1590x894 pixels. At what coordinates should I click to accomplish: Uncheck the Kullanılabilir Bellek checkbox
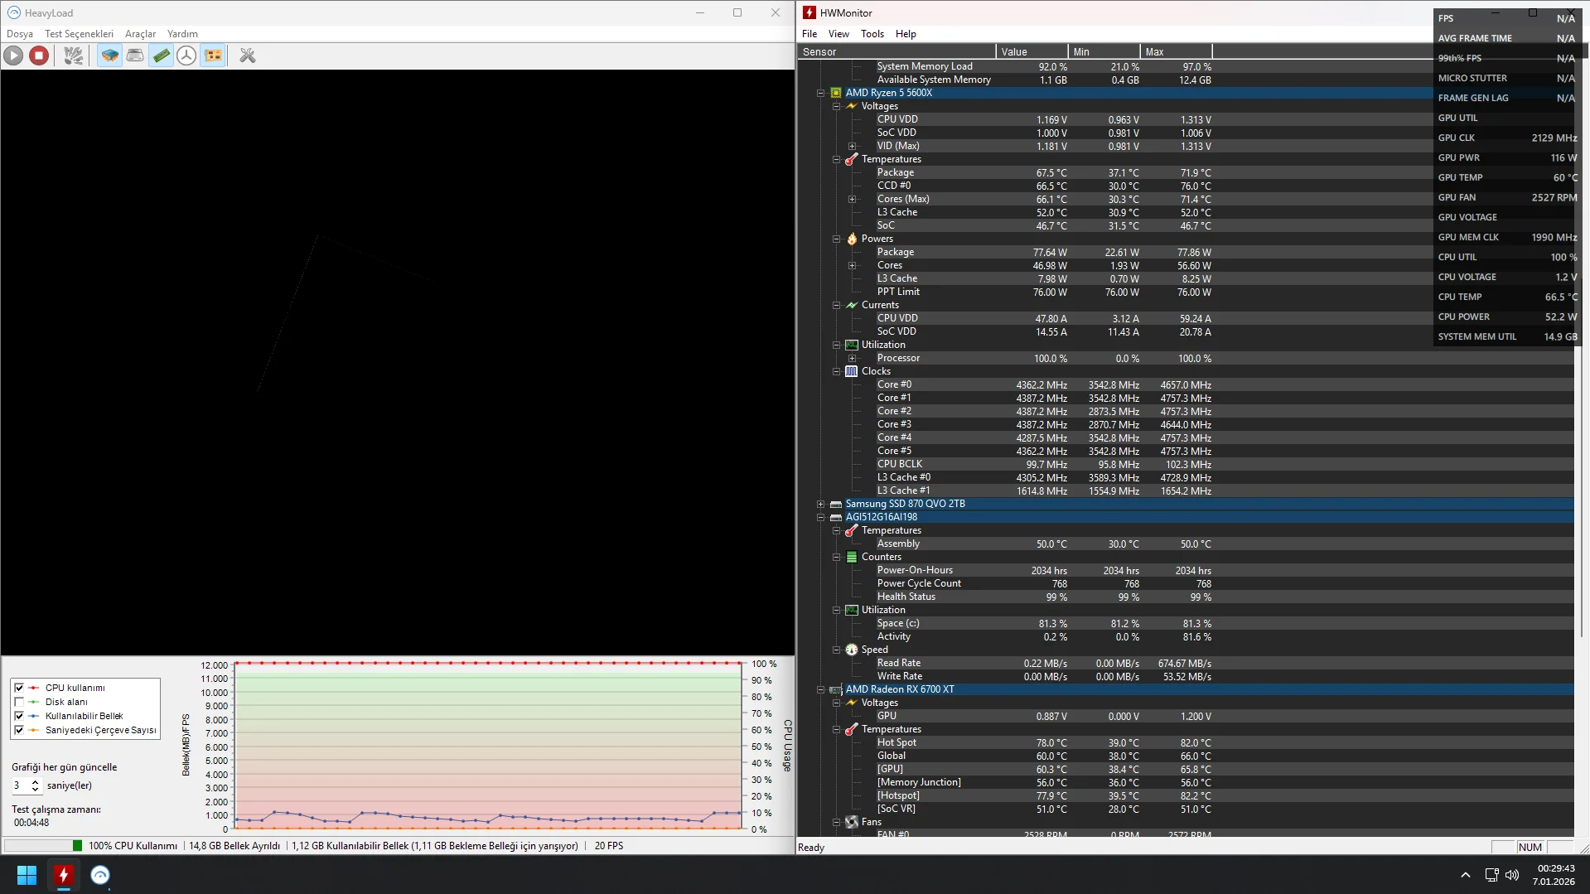(19, 716)
